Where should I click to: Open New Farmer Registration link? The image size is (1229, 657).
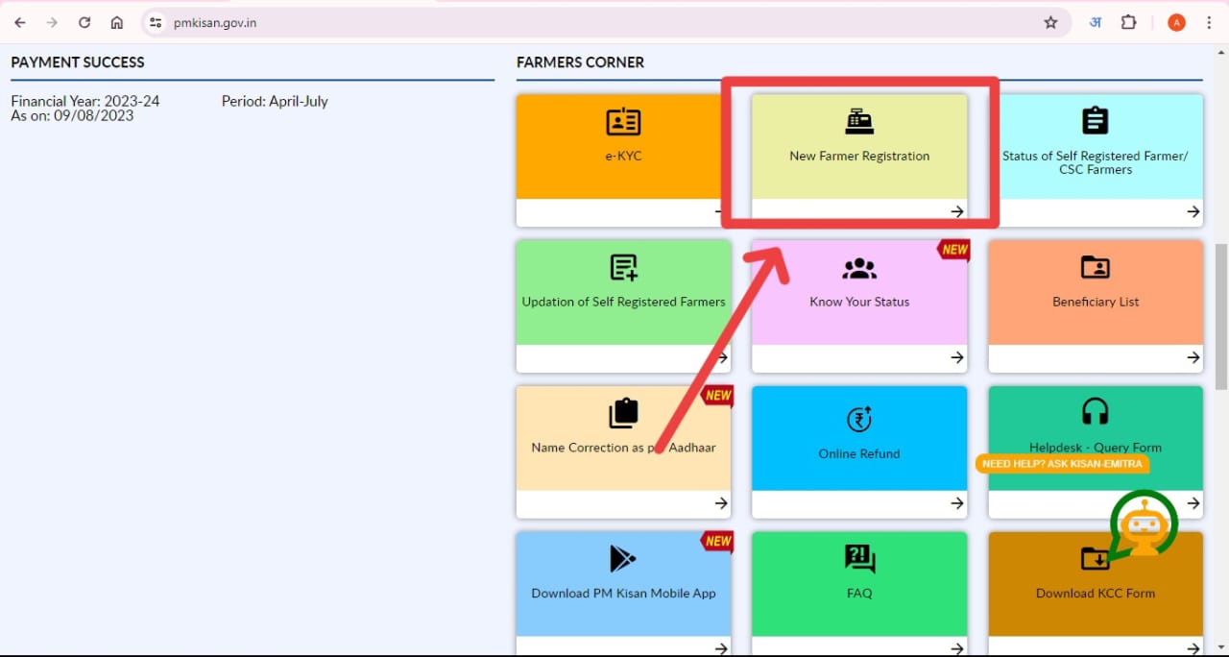(x=859, y=156)
